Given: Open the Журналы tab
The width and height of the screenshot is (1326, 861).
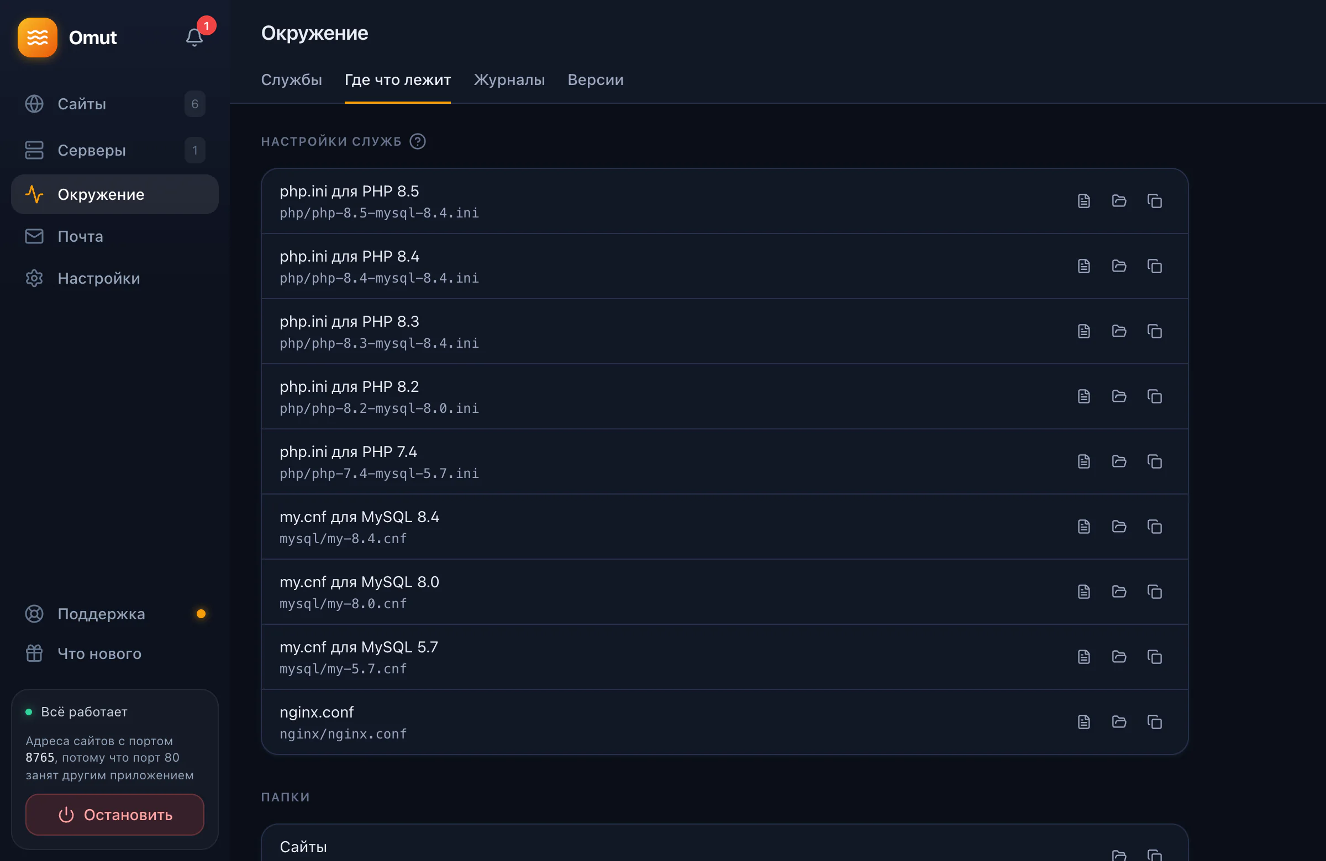Looking at the screenshot, I should (x=509, y=79).
